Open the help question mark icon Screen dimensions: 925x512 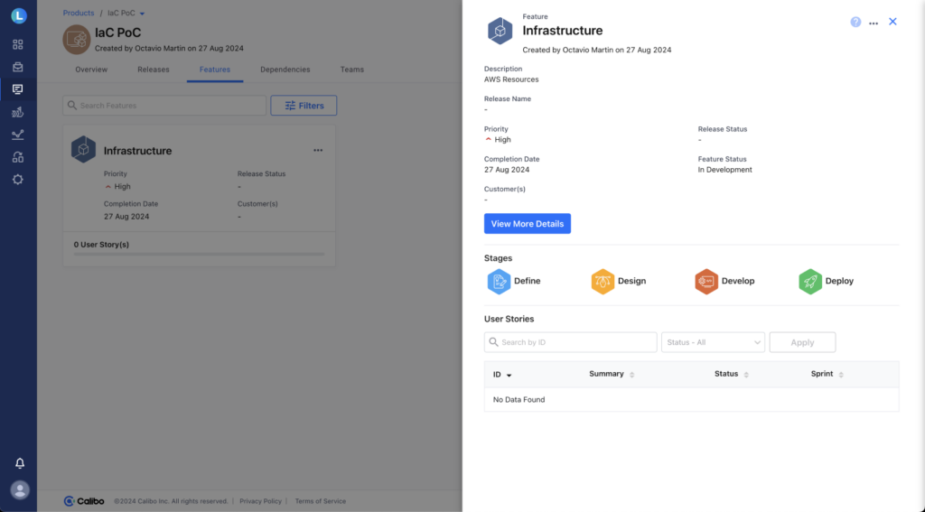855,22
